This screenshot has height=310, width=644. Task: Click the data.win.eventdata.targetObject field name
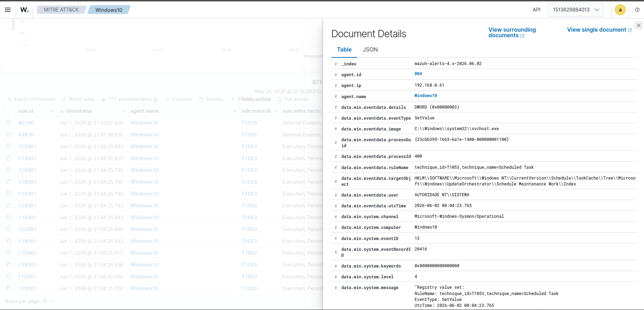pos(376,181)
